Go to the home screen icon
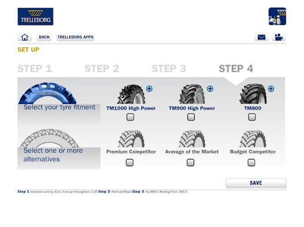Viewport: 304px width, 227px height. coord(25,37)
